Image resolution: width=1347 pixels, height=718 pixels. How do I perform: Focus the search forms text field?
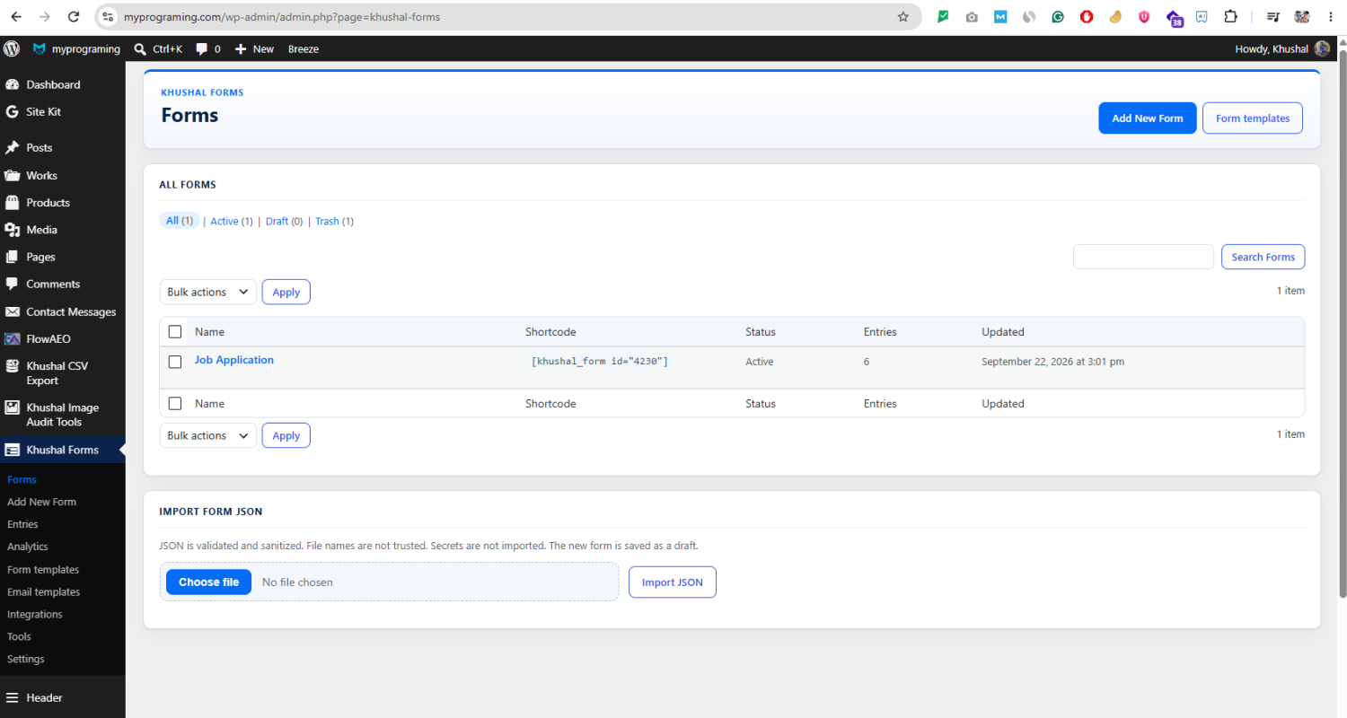click(x=1143, y=257)
